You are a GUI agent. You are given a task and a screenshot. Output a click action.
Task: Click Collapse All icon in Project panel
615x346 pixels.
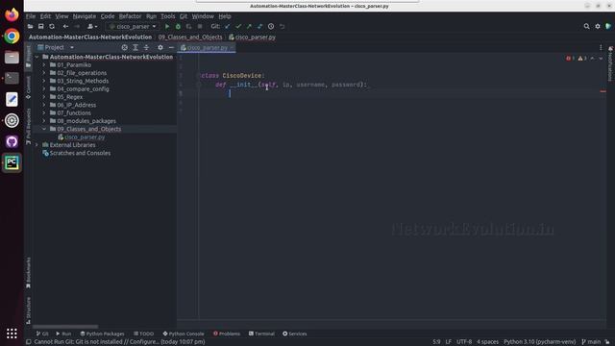(x=146, y=47)
